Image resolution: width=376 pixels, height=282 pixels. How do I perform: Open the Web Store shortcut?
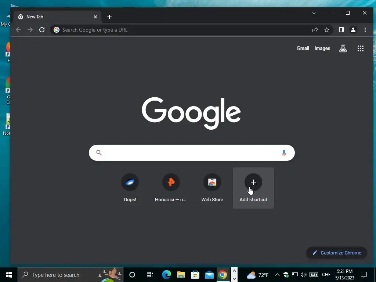tap(212, 188)
